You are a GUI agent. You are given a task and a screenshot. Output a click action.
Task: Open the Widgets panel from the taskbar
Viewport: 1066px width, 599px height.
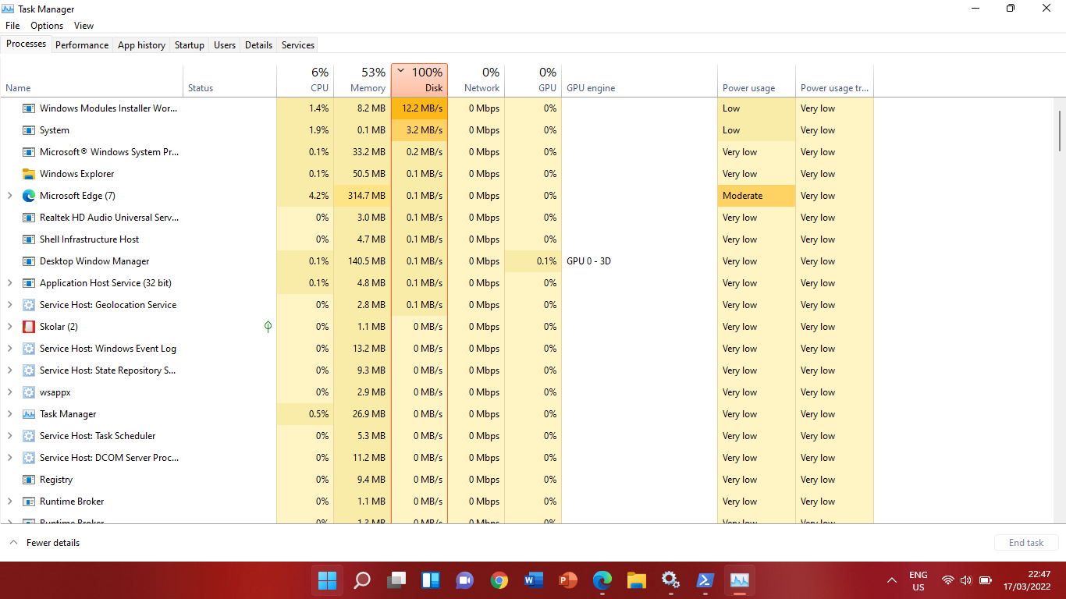point(431,580)
